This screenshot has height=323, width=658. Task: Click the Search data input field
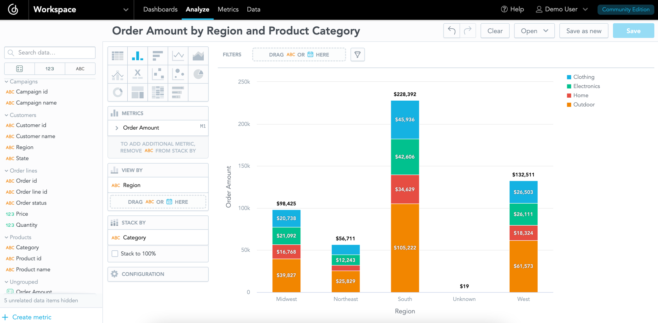[x=49, y=52]
